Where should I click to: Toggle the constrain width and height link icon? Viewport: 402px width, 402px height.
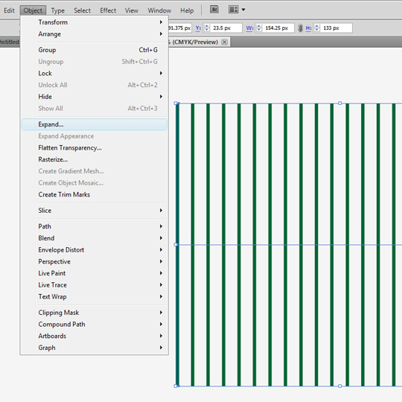click(300, 28)
